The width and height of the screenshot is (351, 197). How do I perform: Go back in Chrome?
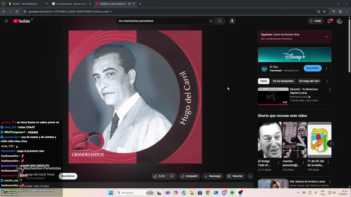pyautogui.click(x=4, y=11)
